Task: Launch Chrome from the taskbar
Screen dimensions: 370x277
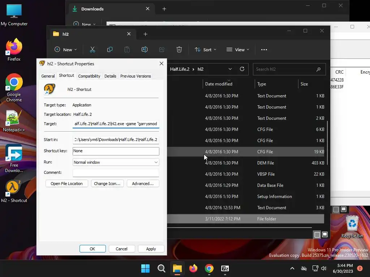Action: 209,268
